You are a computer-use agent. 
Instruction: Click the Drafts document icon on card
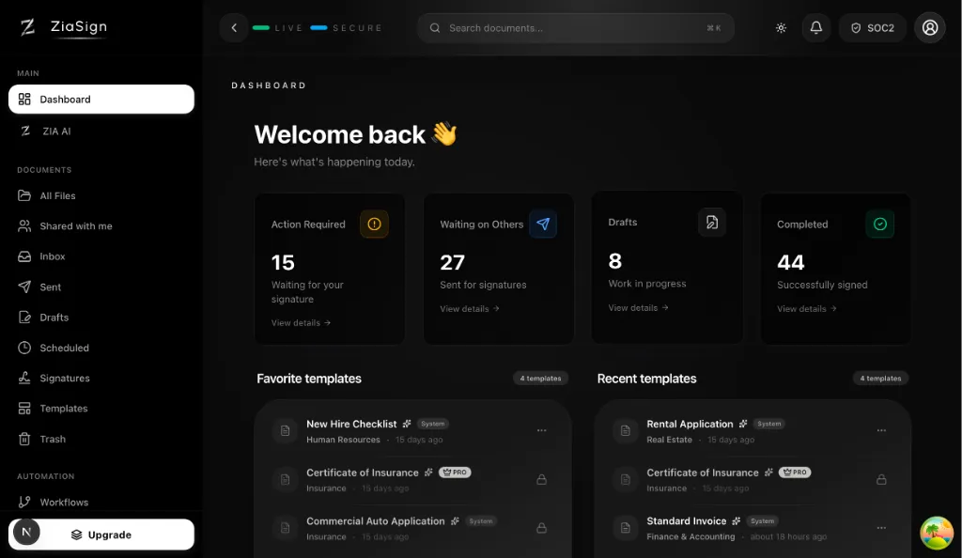[x=711, y=223]
